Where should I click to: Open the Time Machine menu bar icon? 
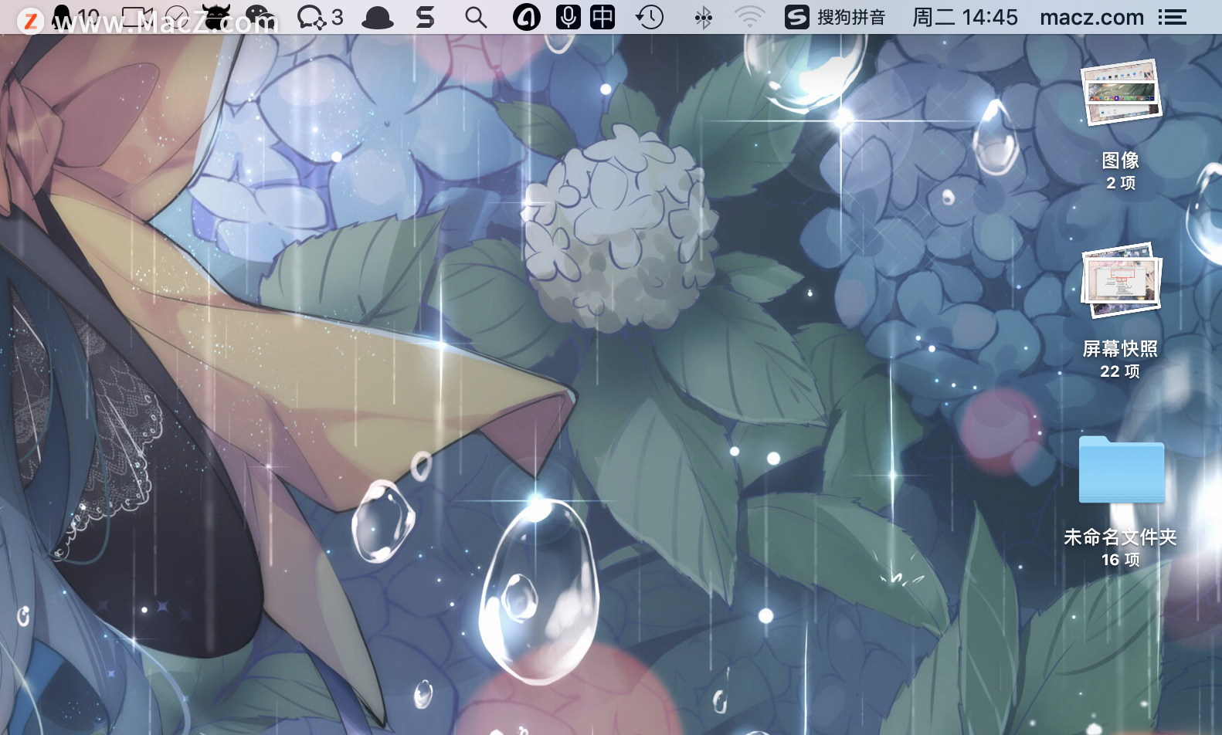(650, 17)
